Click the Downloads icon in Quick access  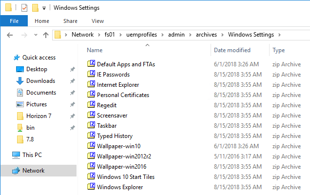click(x=20, y=81)
